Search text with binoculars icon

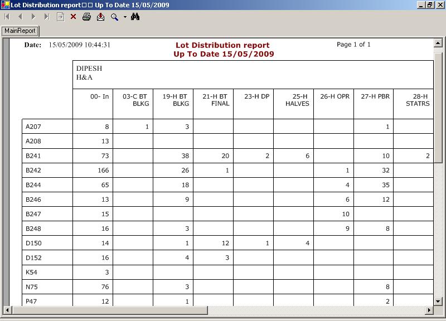[x=135, y=17]
